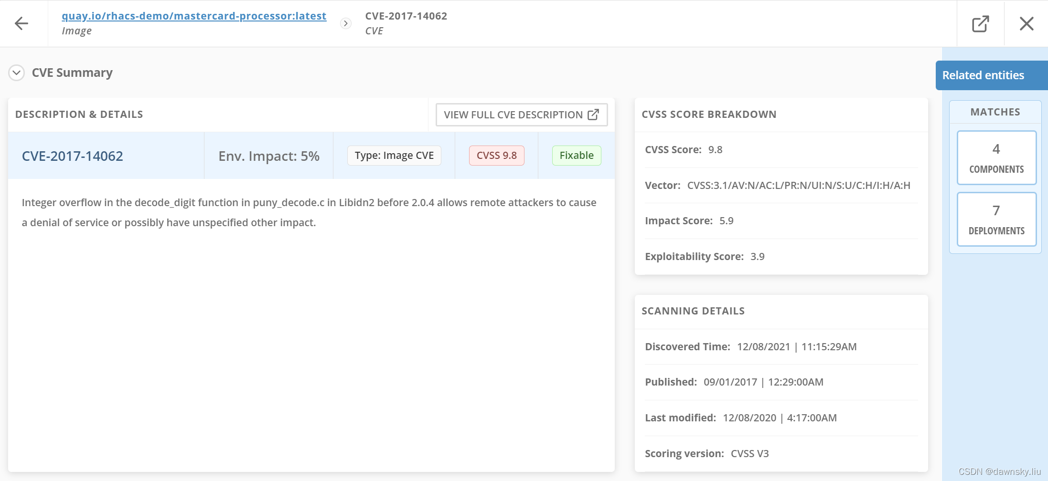
Task: Go back with the left arrow icon
Action: 21,23
